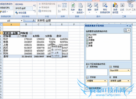Click the Expand Entire Field icon
Screen dimensions: 136x99
point(34,6)
